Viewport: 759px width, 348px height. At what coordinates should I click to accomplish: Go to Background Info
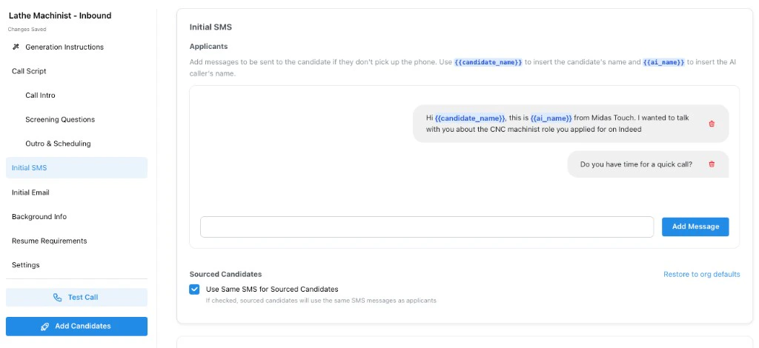click(39, 216)
